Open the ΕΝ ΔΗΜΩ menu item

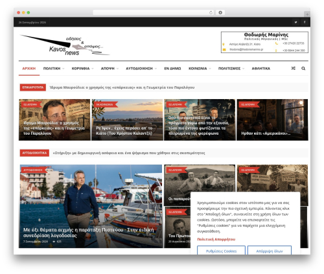[172, 69]
